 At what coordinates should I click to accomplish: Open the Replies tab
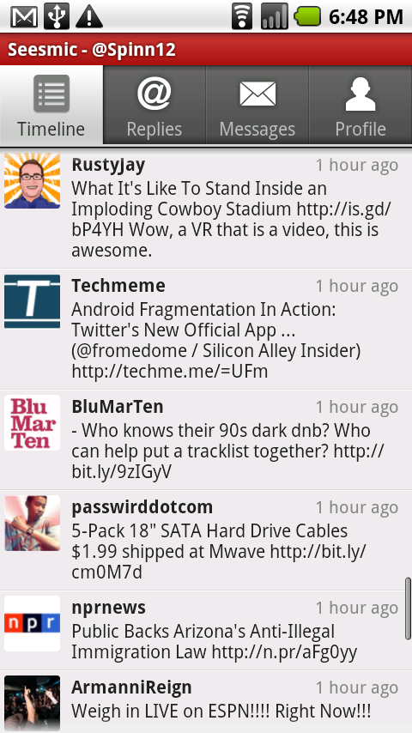[x=154, y=105]
